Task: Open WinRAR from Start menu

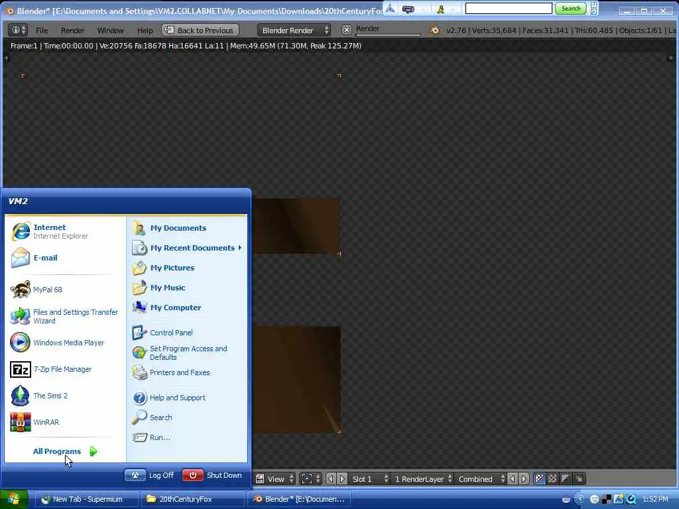Action: 65,422
